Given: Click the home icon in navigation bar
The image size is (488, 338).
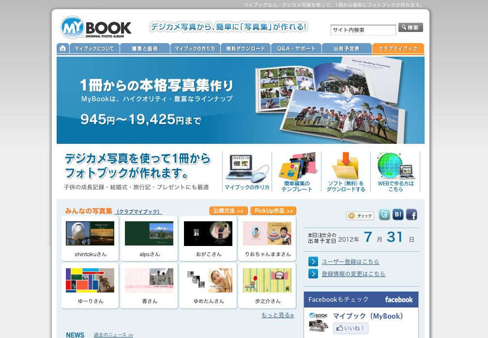Looking at the screenshot, I should (63, 48).
